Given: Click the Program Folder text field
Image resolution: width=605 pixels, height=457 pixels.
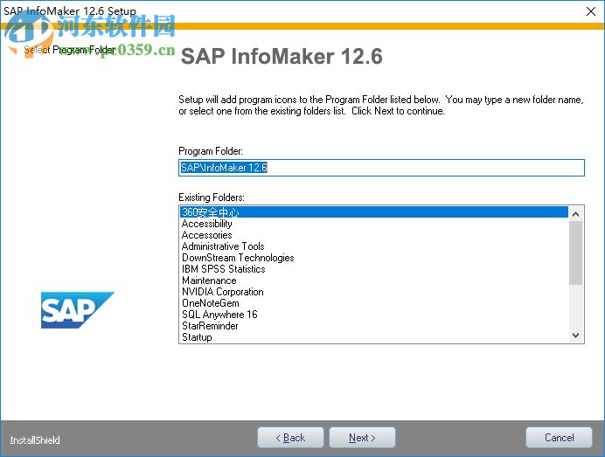Looking at the screenshot, I should tap(381, 168).
